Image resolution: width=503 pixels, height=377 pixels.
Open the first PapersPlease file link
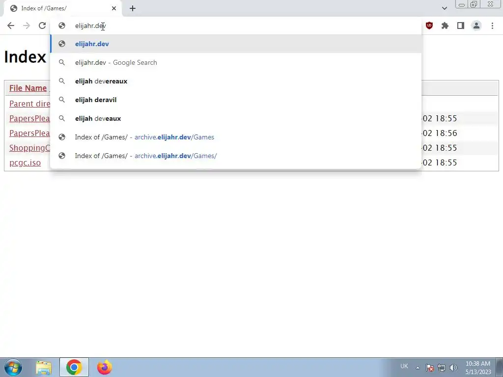click(x=29, y=118)
